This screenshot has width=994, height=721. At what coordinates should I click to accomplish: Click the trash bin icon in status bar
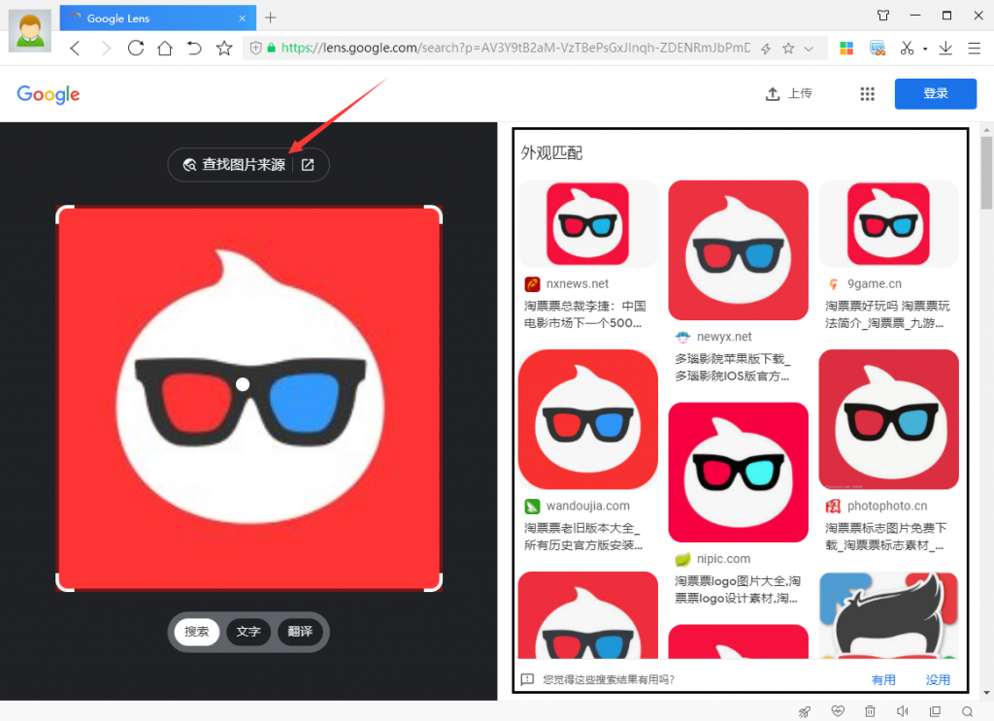pyautogui.click(x=870, y=711)
